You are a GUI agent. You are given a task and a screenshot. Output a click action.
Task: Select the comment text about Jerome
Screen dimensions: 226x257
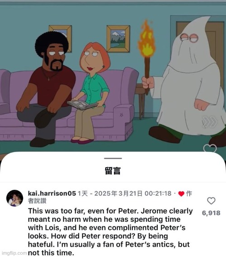pos(110,232)
